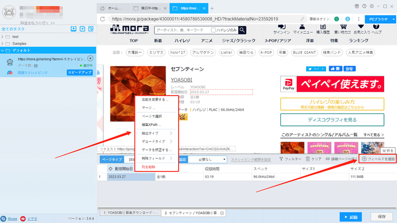The image size is (397, 223).
Task: Click the Skype icon link
Action: pyautogui.click(x=3, y=219)
